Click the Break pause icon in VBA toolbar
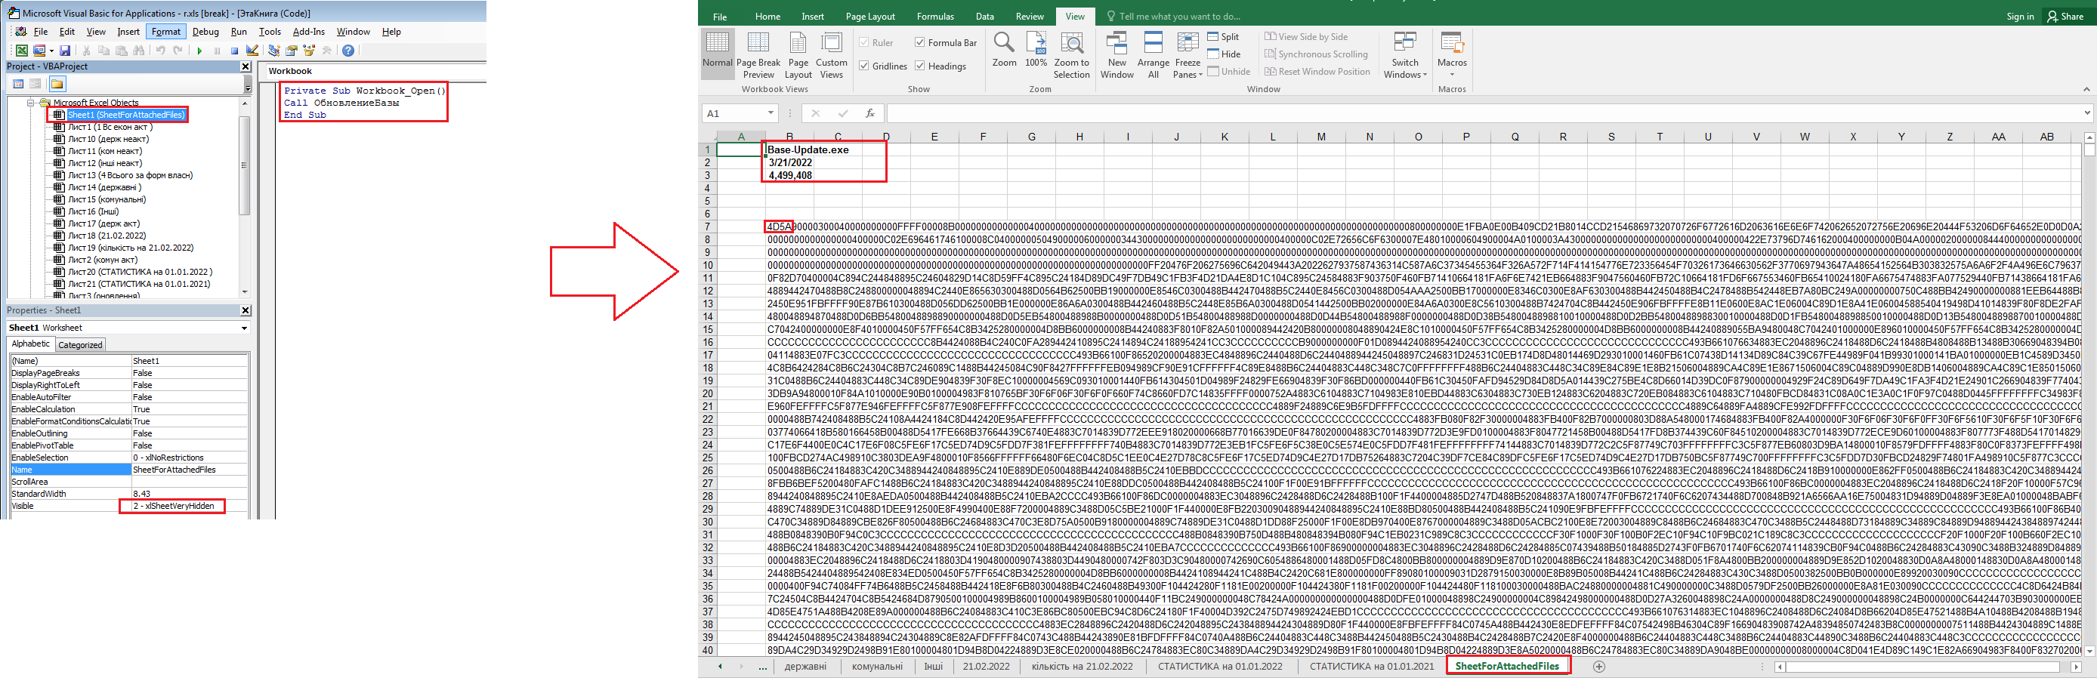2097x681 pixels. coord(218,51)
